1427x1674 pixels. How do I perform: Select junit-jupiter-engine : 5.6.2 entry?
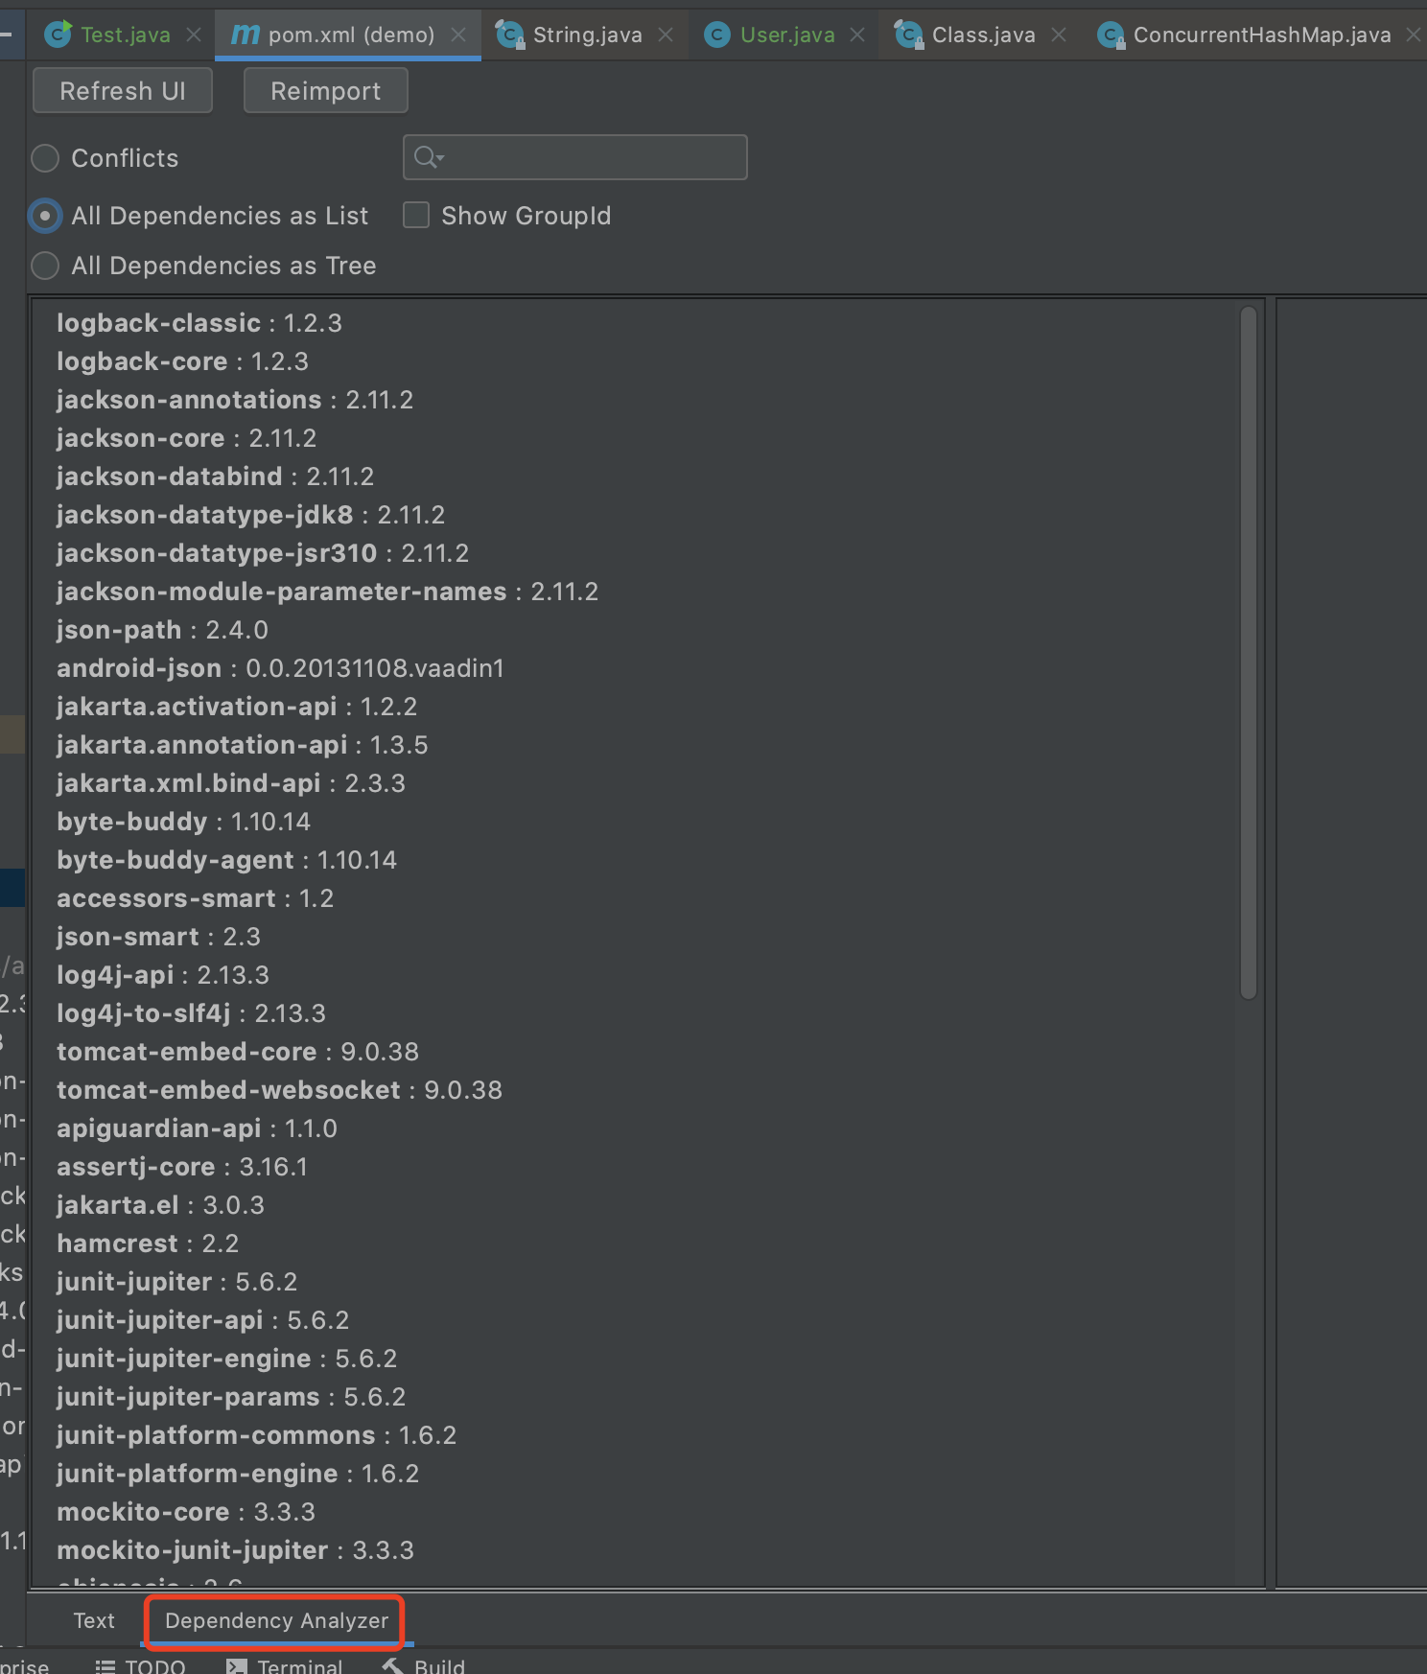point(226,1359)
